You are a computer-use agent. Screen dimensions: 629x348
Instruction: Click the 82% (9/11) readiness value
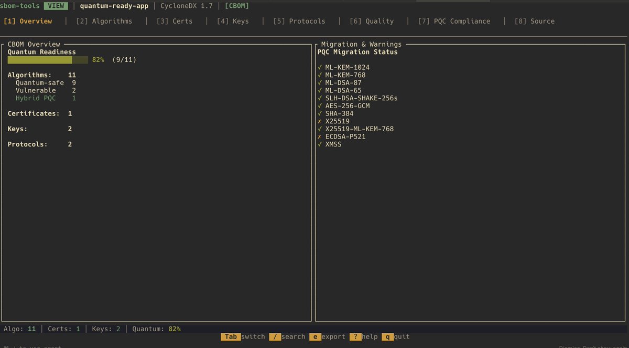pos(114,60)
